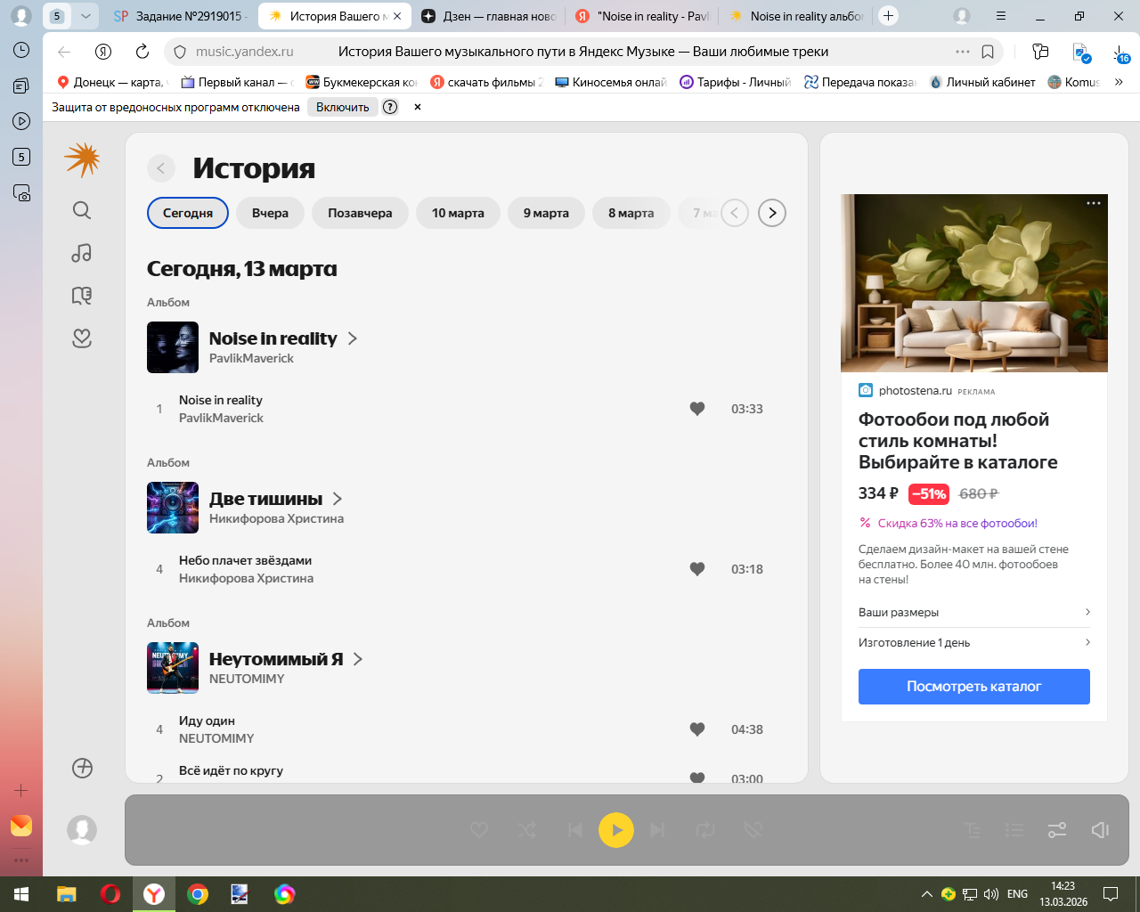Open the music note collection icon
Viewport: 1140px width, 912px height.
tap(82, 253)
